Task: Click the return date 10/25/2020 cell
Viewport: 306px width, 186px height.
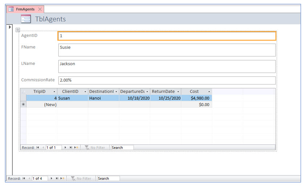Action: coord(165,98)
